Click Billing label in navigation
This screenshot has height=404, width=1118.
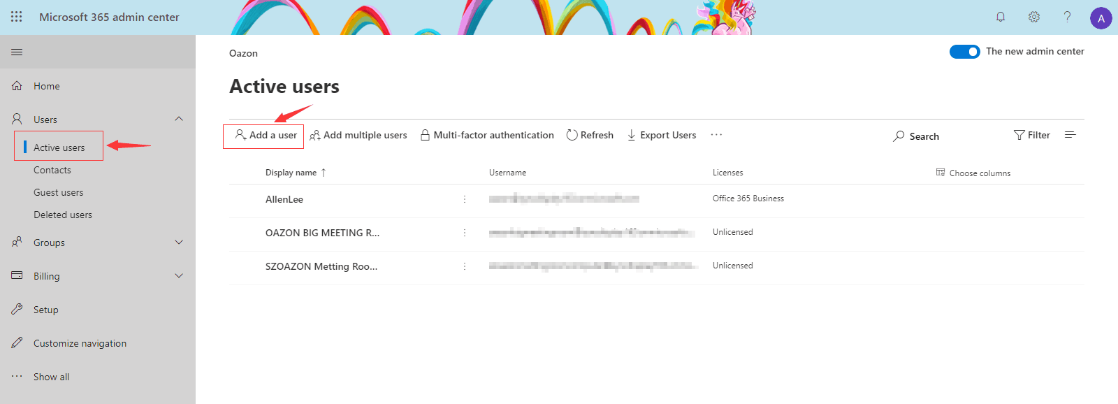pos(47,276)
